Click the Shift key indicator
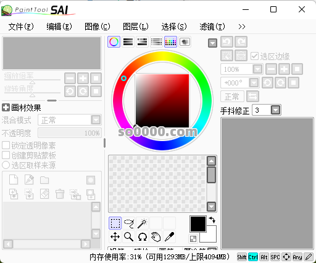This screenshot has width=316, height=263. (x=242, y=257)
